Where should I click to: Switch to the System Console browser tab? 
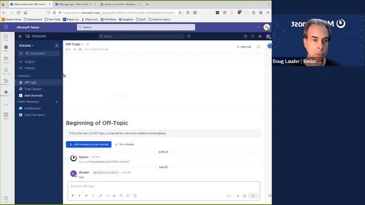click(120, 4)
